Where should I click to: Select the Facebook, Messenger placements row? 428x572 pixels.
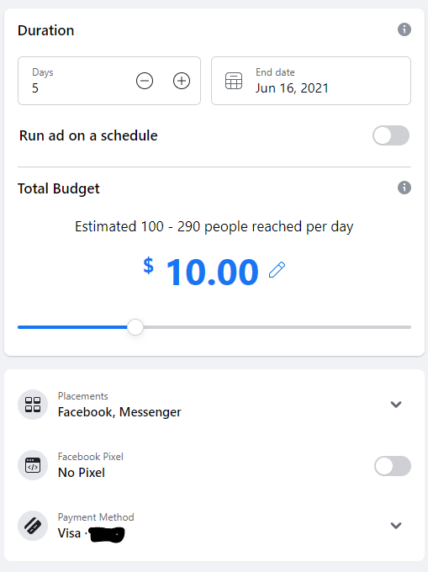pyautogui.click(x=214, y=405)
